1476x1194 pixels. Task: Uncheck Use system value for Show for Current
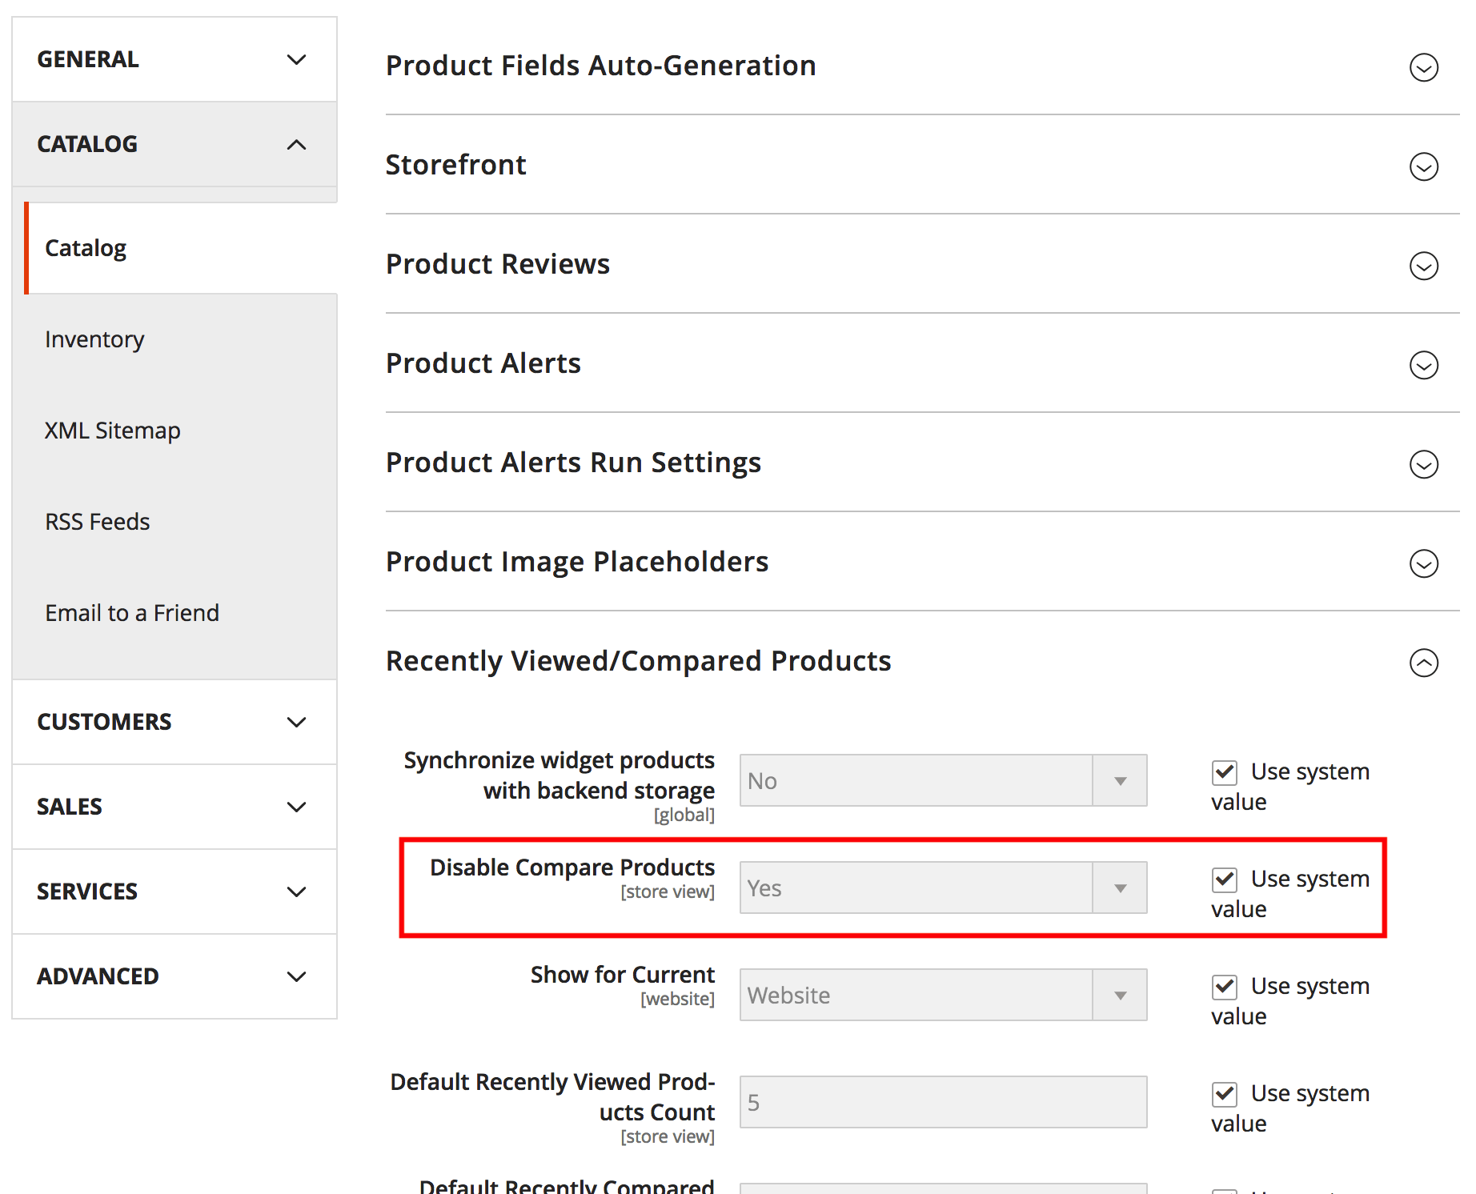[x=1225, y=988]
